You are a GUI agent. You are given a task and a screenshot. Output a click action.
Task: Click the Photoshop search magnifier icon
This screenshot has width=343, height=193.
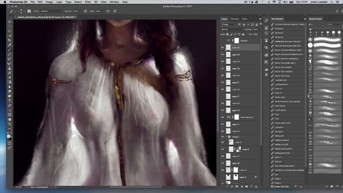337,11
